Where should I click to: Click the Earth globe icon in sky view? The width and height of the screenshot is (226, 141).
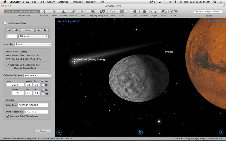(x=140, y=132)
